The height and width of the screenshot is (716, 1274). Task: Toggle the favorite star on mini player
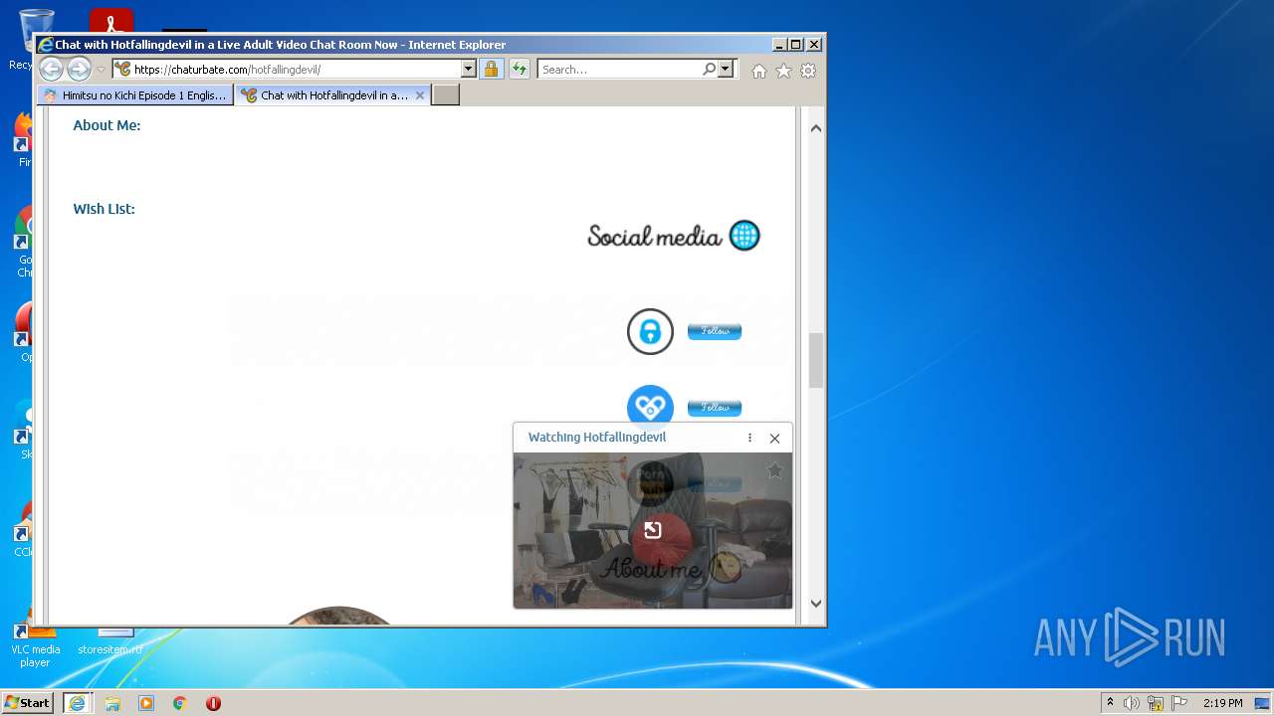click(774, 470)
